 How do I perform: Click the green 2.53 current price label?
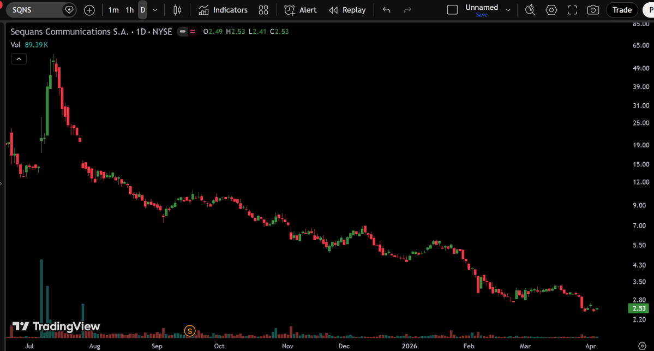639,308
